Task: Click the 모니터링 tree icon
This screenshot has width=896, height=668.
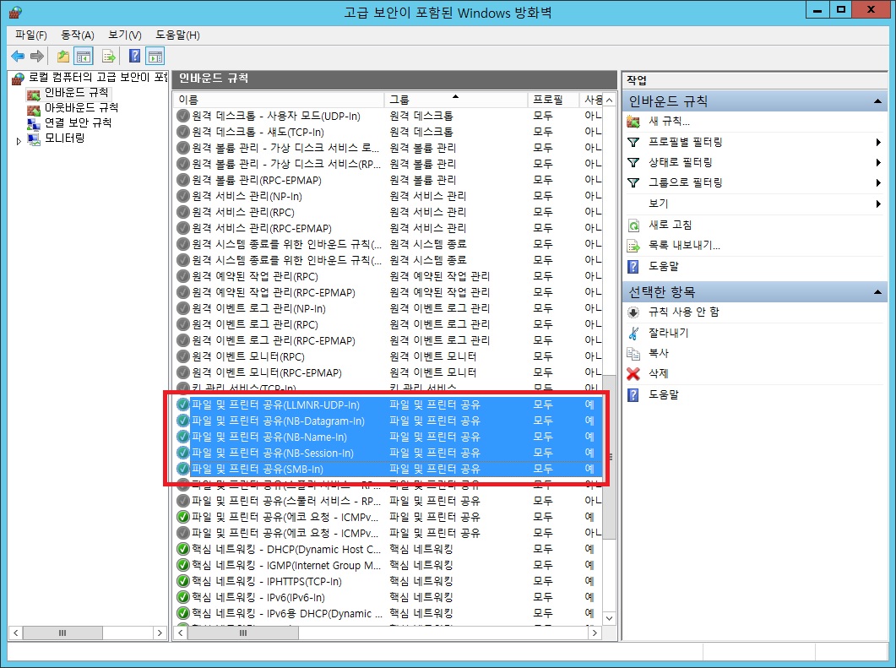Action: 34,138
